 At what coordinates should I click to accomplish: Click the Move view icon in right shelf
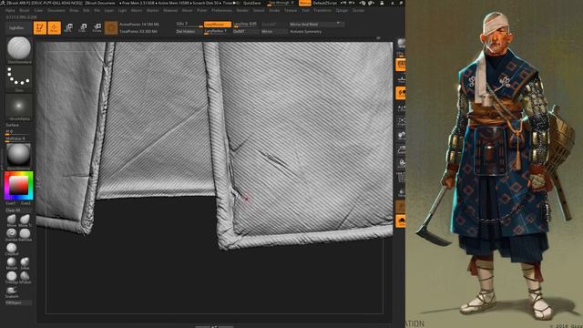tap(401, 136)
